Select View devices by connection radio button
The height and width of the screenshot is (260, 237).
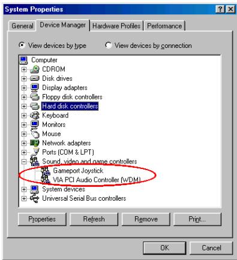108,46
